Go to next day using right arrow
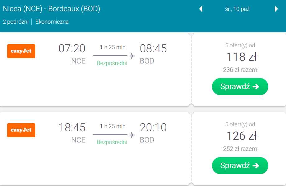286x186 pixels. point(276,9)
